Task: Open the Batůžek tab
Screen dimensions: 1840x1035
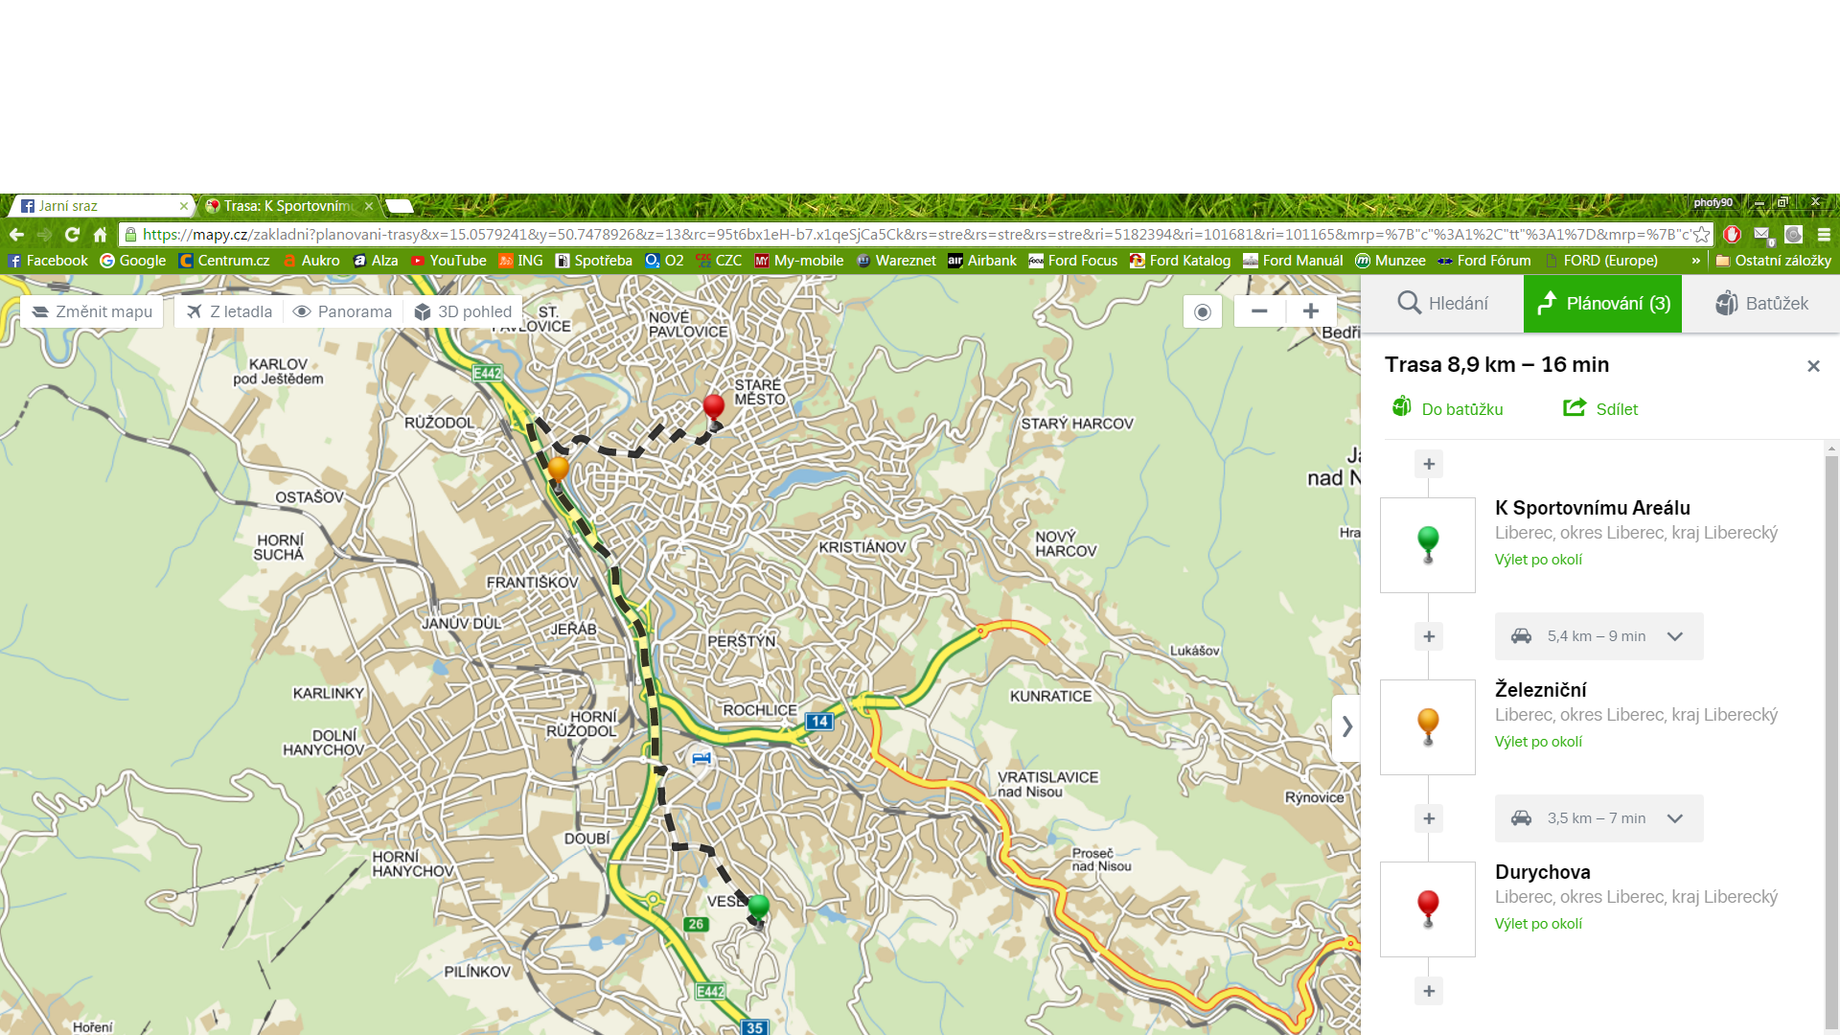Action: 1760,304
